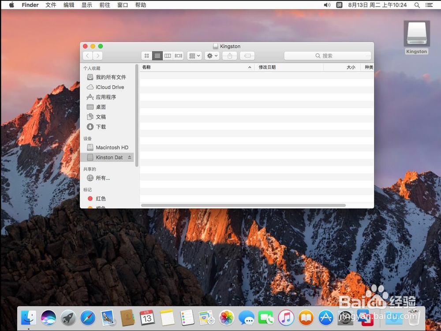The width and height of the screenshot is (441, 331).
Task: Open Calendar from the Dock
Action: 147,318
